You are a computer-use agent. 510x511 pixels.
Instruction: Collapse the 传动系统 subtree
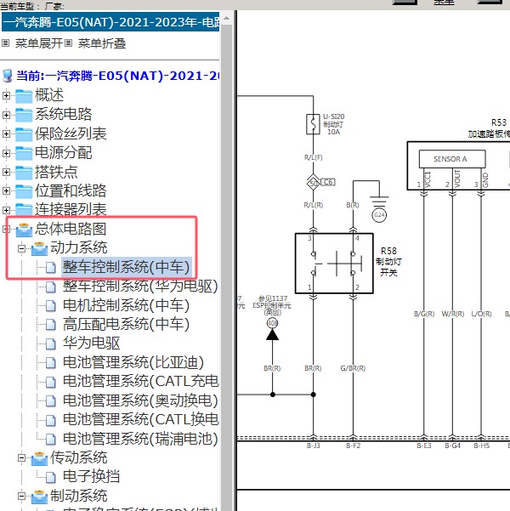click(21, 458)
